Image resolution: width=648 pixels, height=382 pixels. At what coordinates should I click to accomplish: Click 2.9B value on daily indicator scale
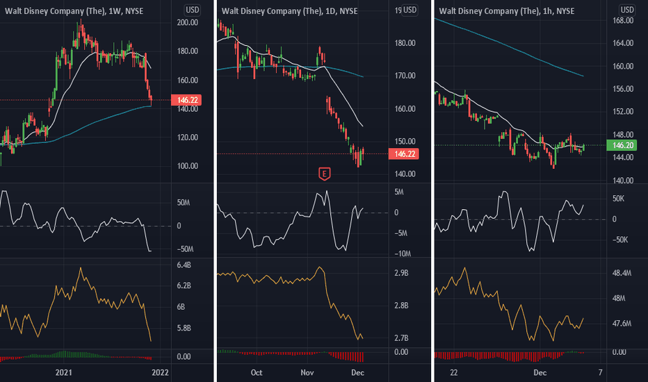coord(401,273)
